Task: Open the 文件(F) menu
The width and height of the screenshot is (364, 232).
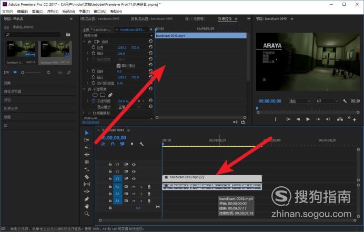Action: (8, 12)
